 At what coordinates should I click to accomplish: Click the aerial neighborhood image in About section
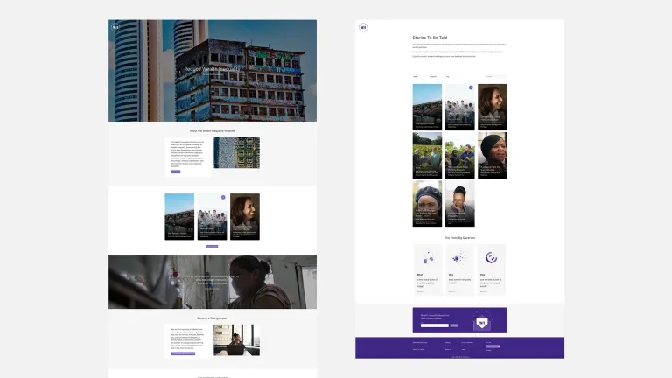click(x=236, y=152)
